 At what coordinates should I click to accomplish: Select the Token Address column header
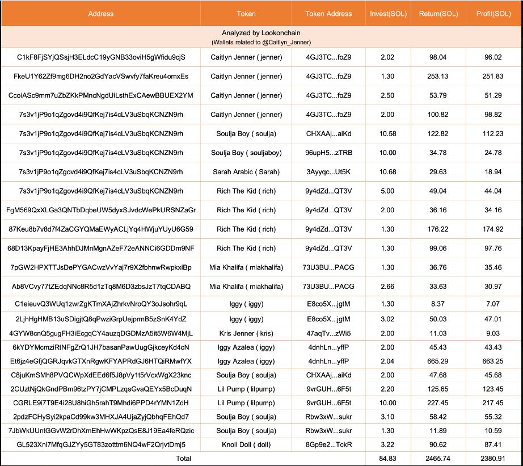[x=328, y=14]
